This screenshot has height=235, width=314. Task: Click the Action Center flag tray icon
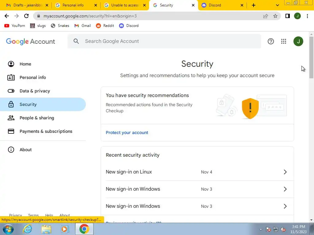(268, 229)
